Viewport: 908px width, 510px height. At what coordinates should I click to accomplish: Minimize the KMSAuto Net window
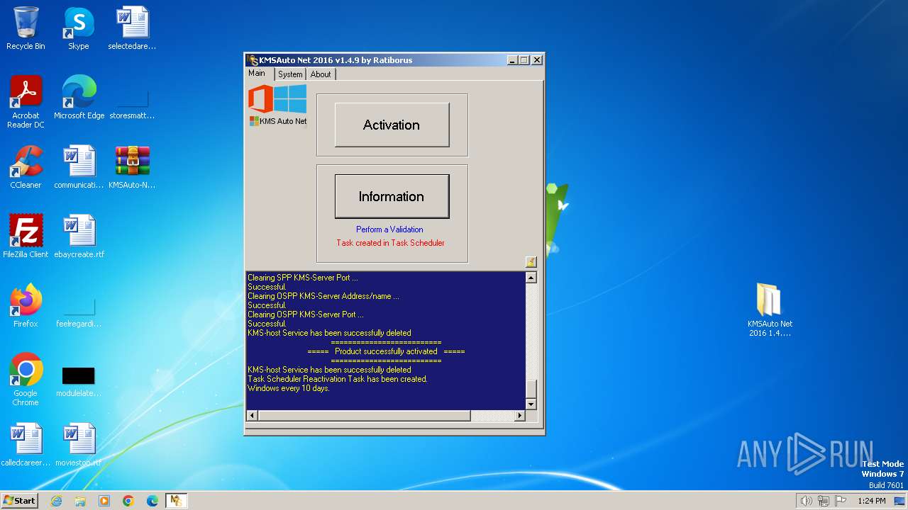coord(512,60)
